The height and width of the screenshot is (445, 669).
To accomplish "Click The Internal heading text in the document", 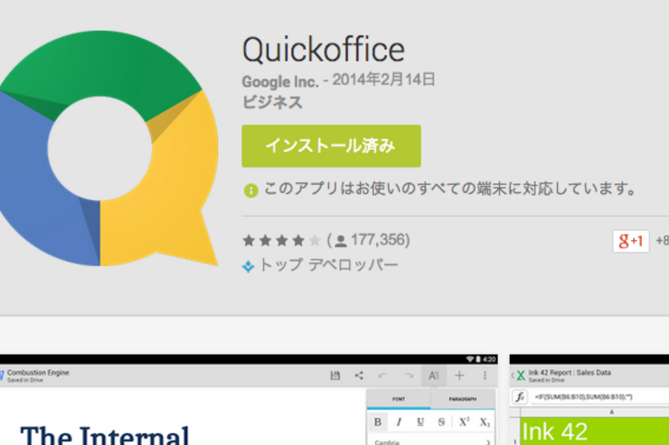I will (x=105, y=435).
